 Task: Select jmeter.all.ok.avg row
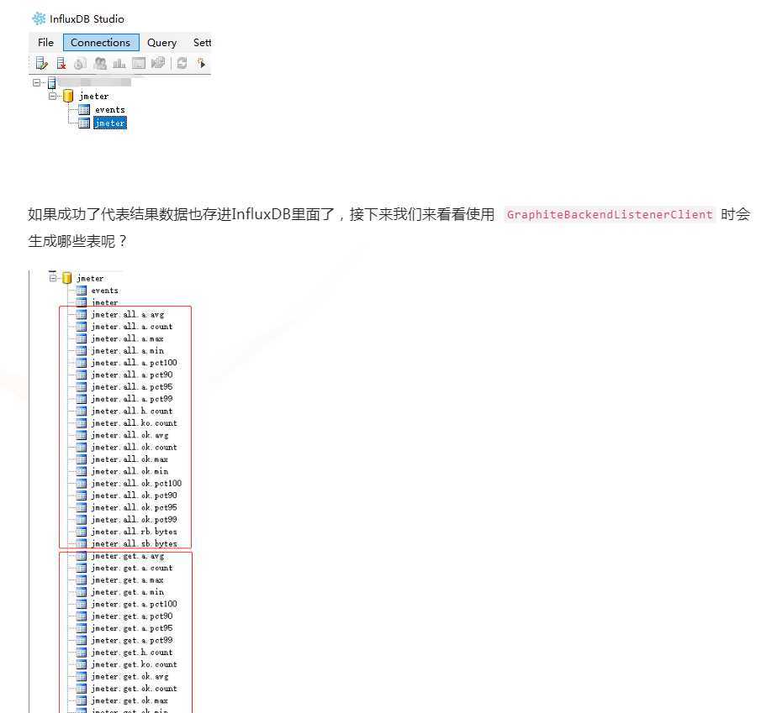click(129, 435)
